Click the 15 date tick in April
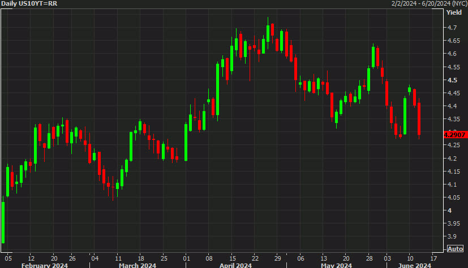 pyautogui.click(x=233, y=258)
